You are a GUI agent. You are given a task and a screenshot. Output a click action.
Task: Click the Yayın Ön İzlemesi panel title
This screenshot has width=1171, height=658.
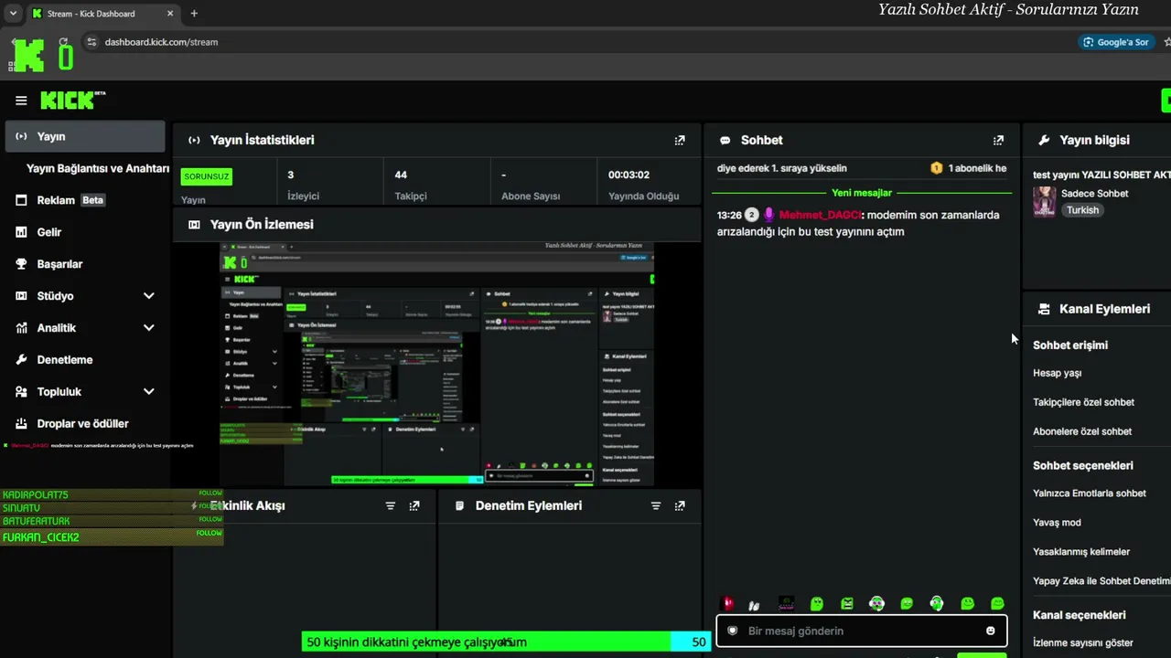tap(262, 224)
